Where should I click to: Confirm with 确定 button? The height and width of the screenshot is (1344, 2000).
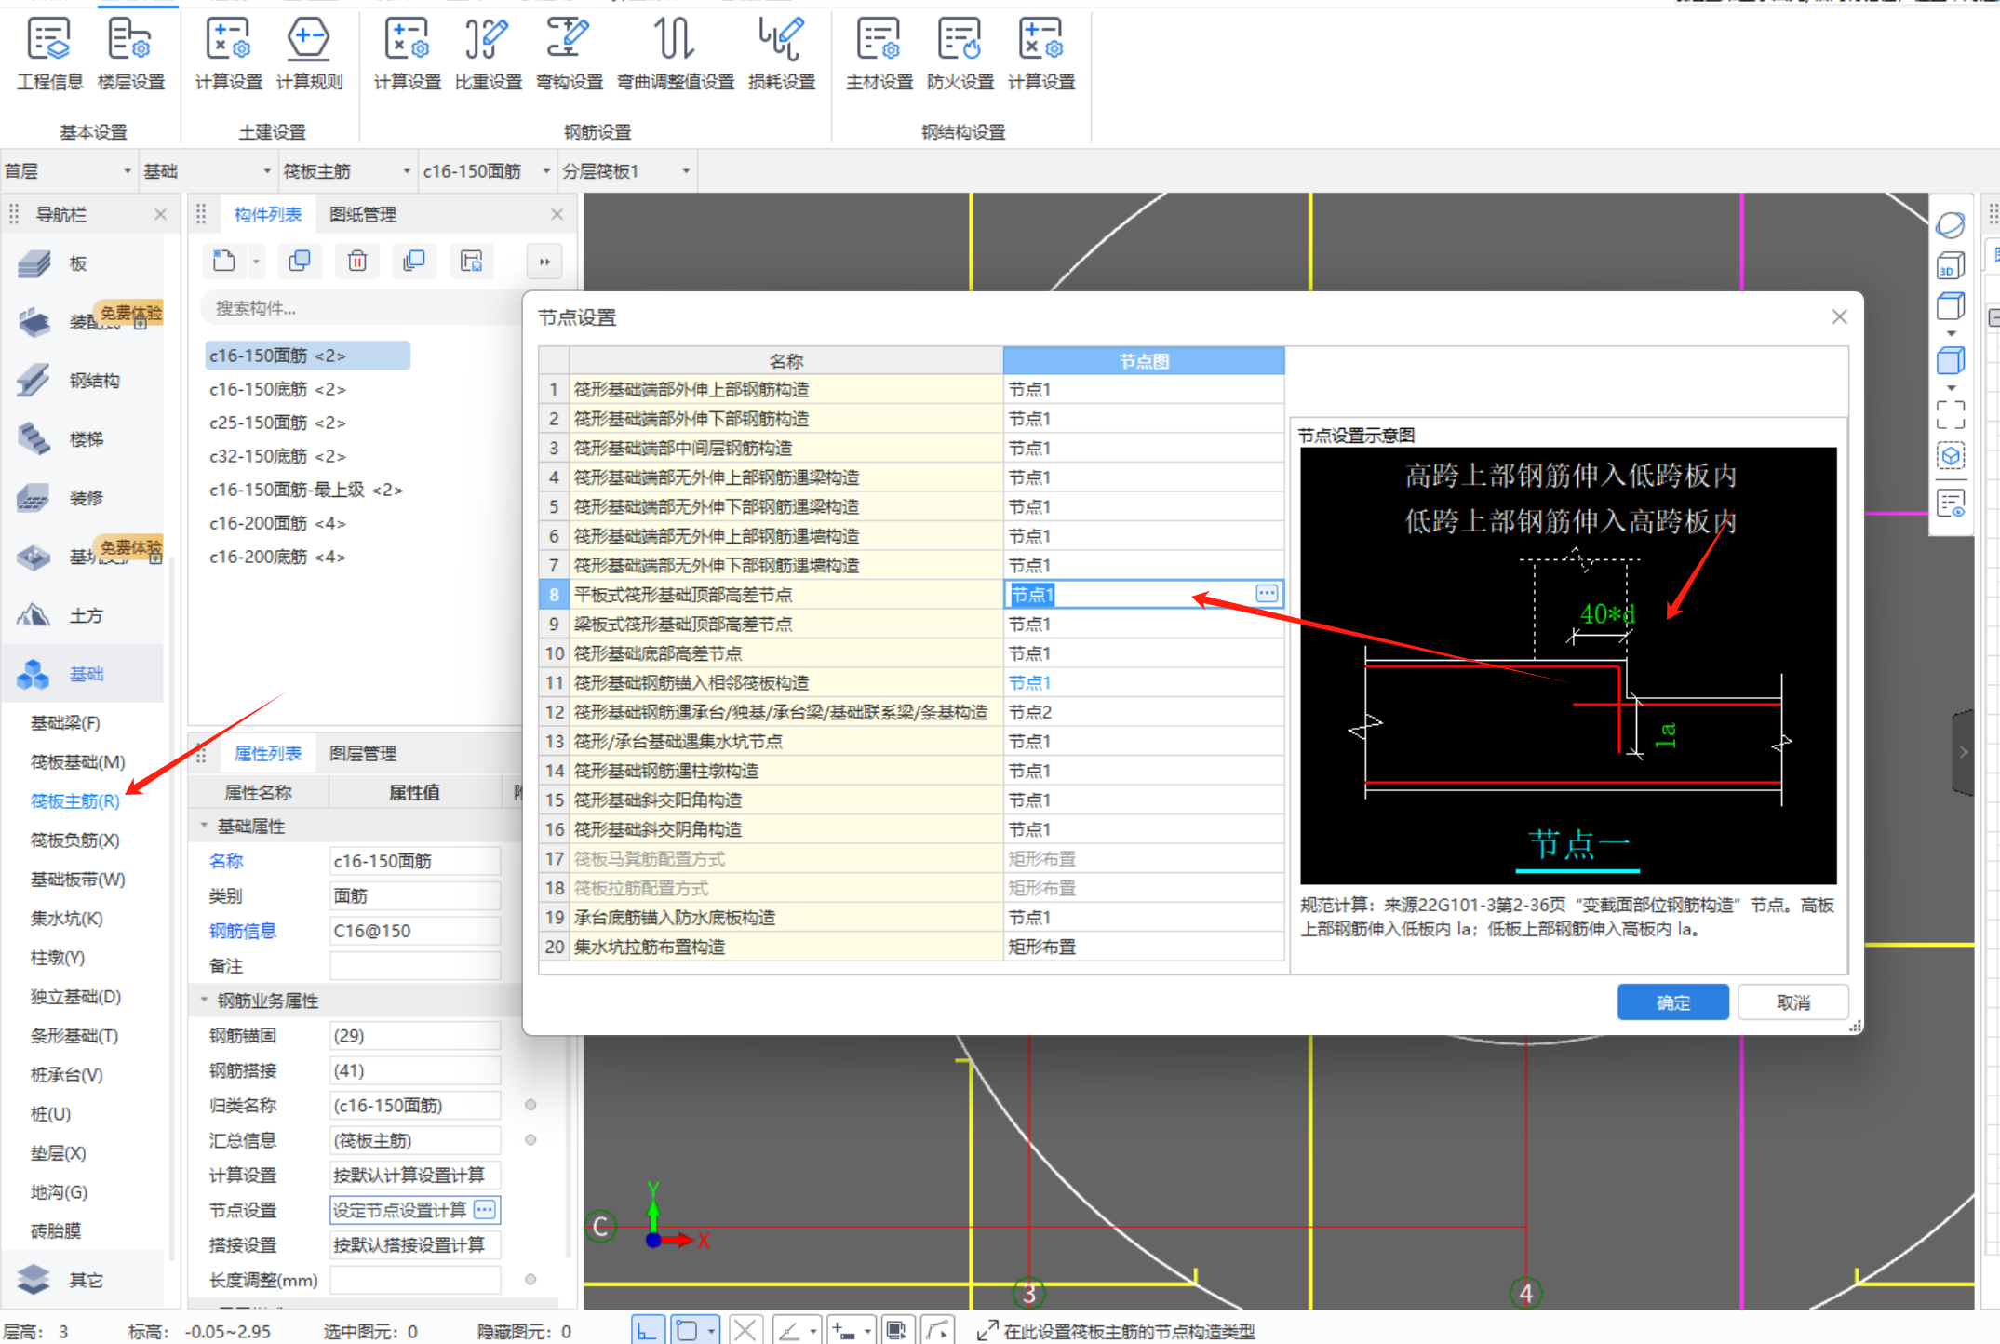(x=1672, y=1001)
